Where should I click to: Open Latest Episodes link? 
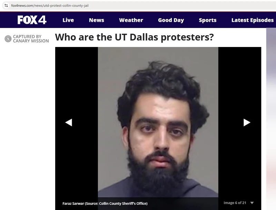click(x=253, y=20)
